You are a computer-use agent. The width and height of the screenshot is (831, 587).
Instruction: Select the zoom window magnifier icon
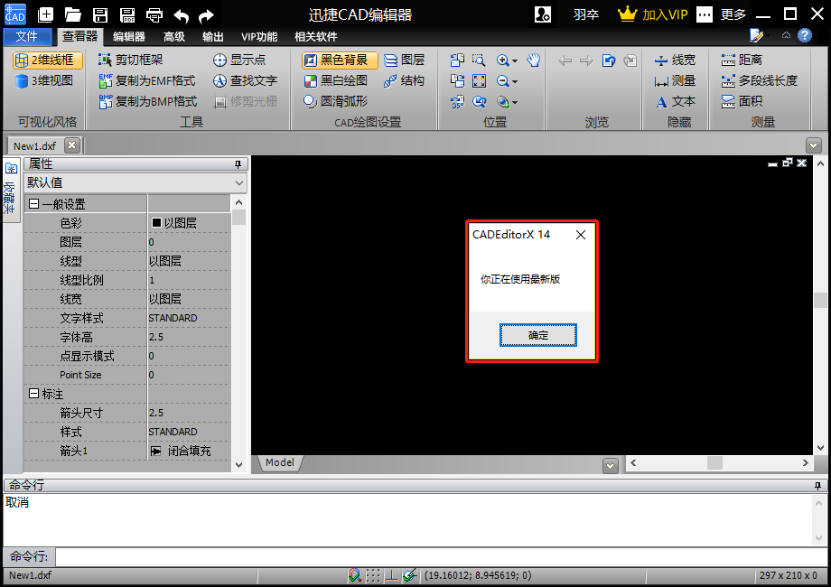coord(479,60)
